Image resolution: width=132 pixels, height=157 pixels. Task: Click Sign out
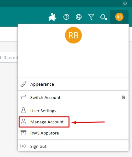click(73, 146)
